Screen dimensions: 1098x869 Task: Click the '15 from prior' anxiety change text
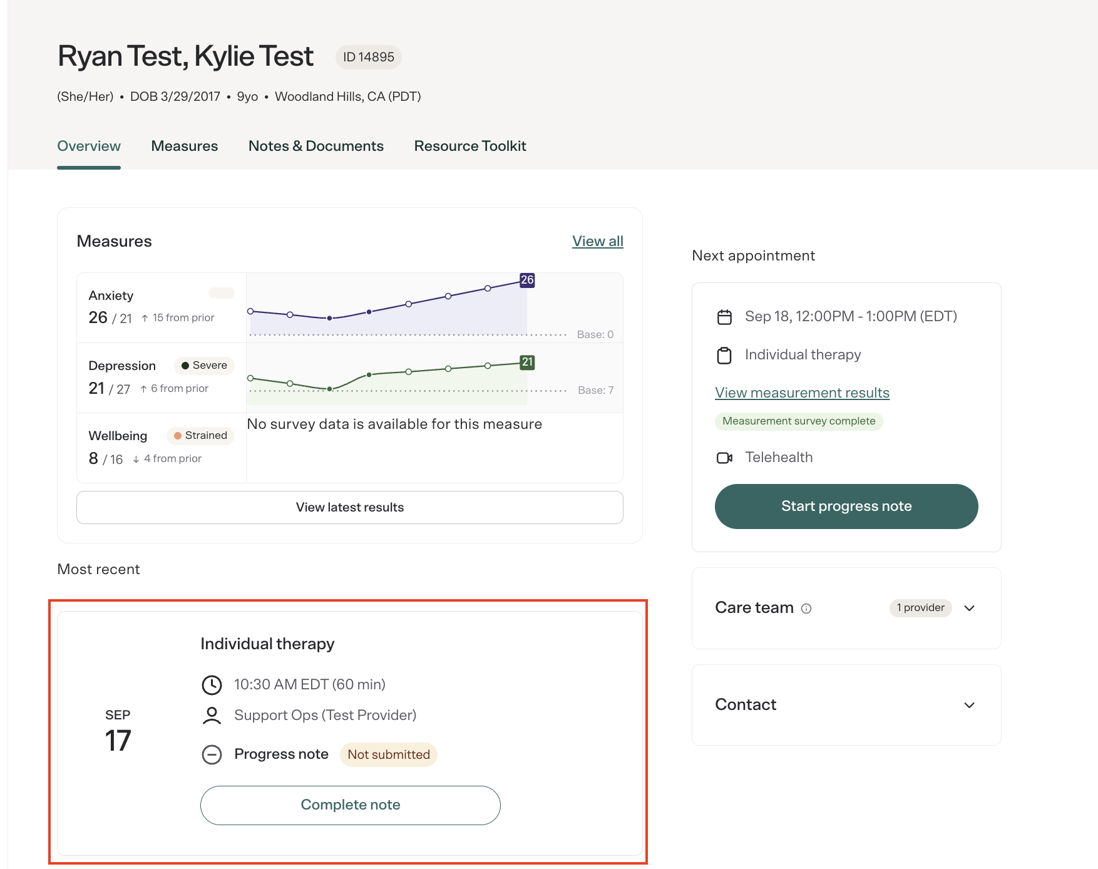coord(183,318)
